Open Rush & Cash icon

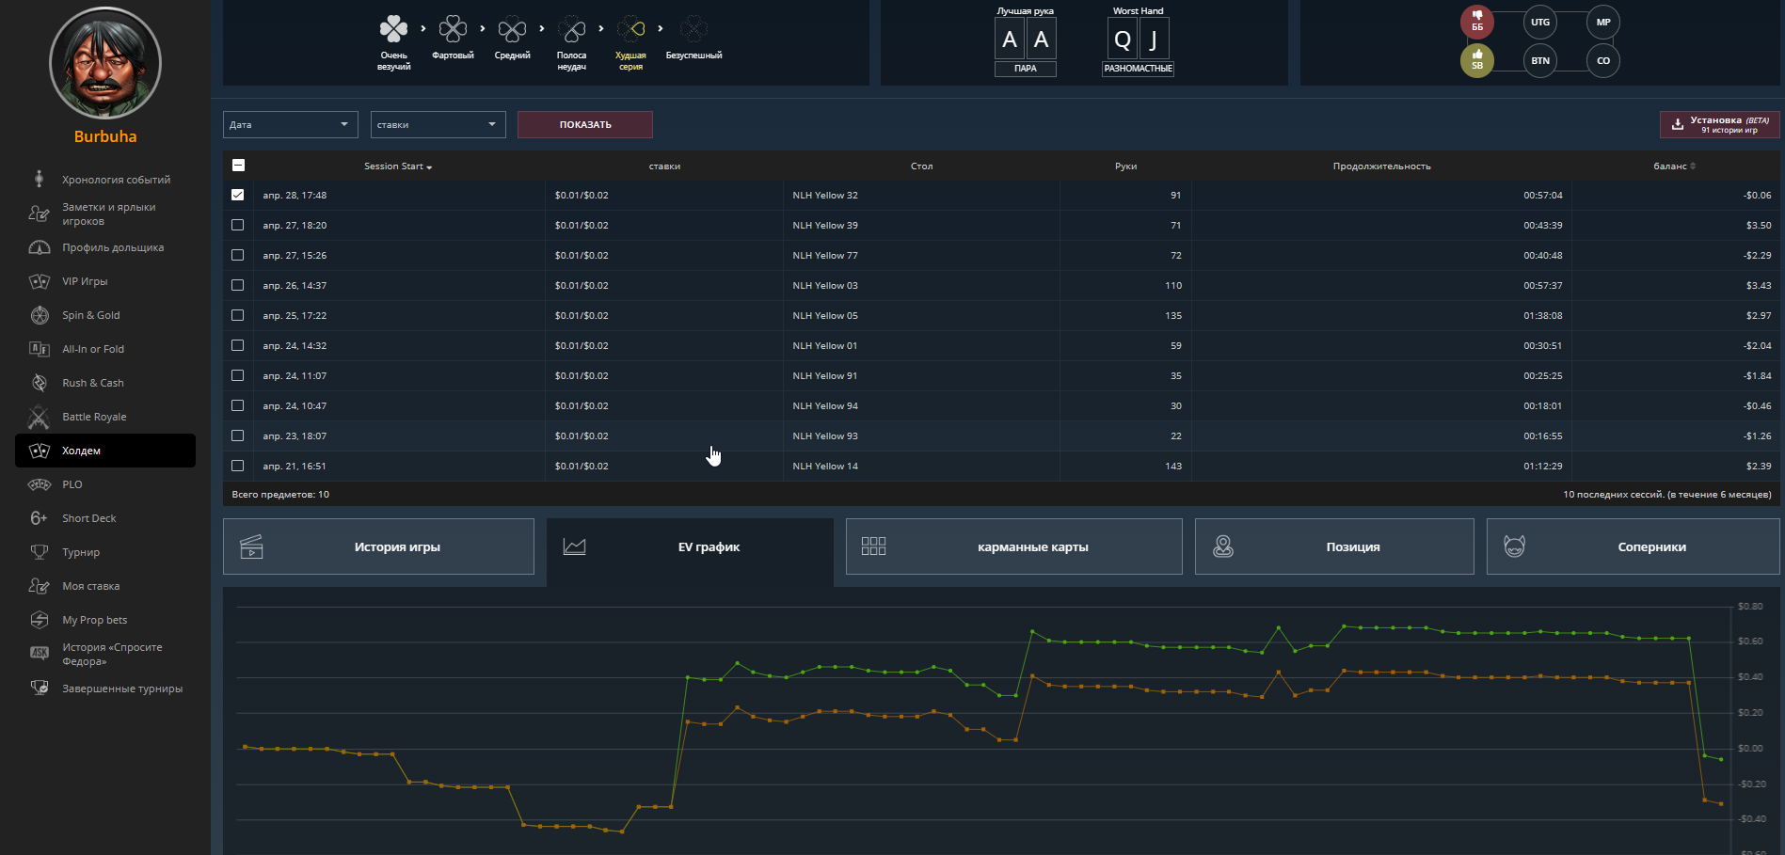coord(40,383)
